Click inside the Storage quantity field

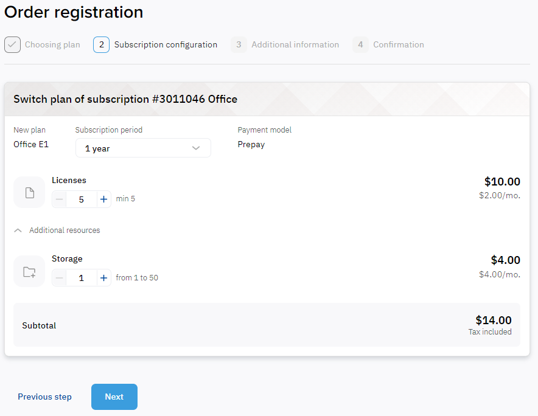tap(81, 277)
